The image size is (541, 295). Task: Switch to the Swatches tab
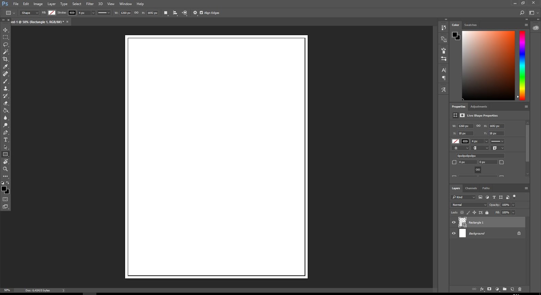click(x=470, y=25)
